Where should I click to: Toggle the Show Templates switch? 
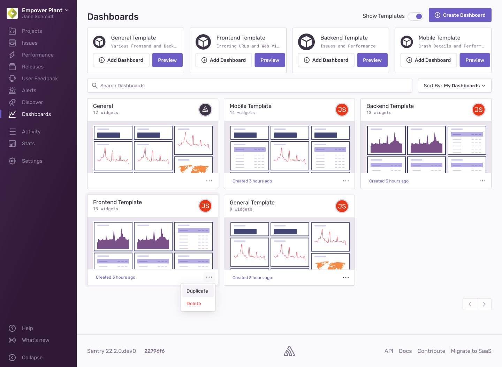[x=416, y=16]
